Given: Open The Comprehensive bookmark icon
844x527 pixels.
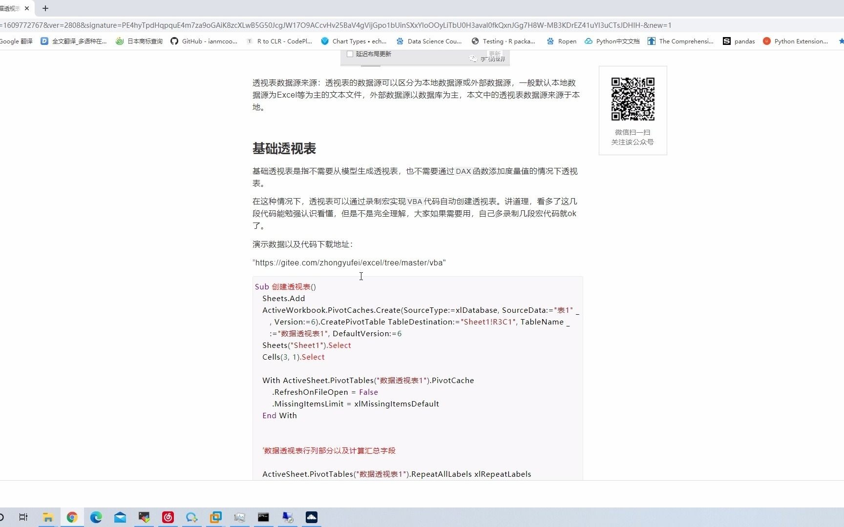Looking at the screenshot, I should [x=652, y=41].
